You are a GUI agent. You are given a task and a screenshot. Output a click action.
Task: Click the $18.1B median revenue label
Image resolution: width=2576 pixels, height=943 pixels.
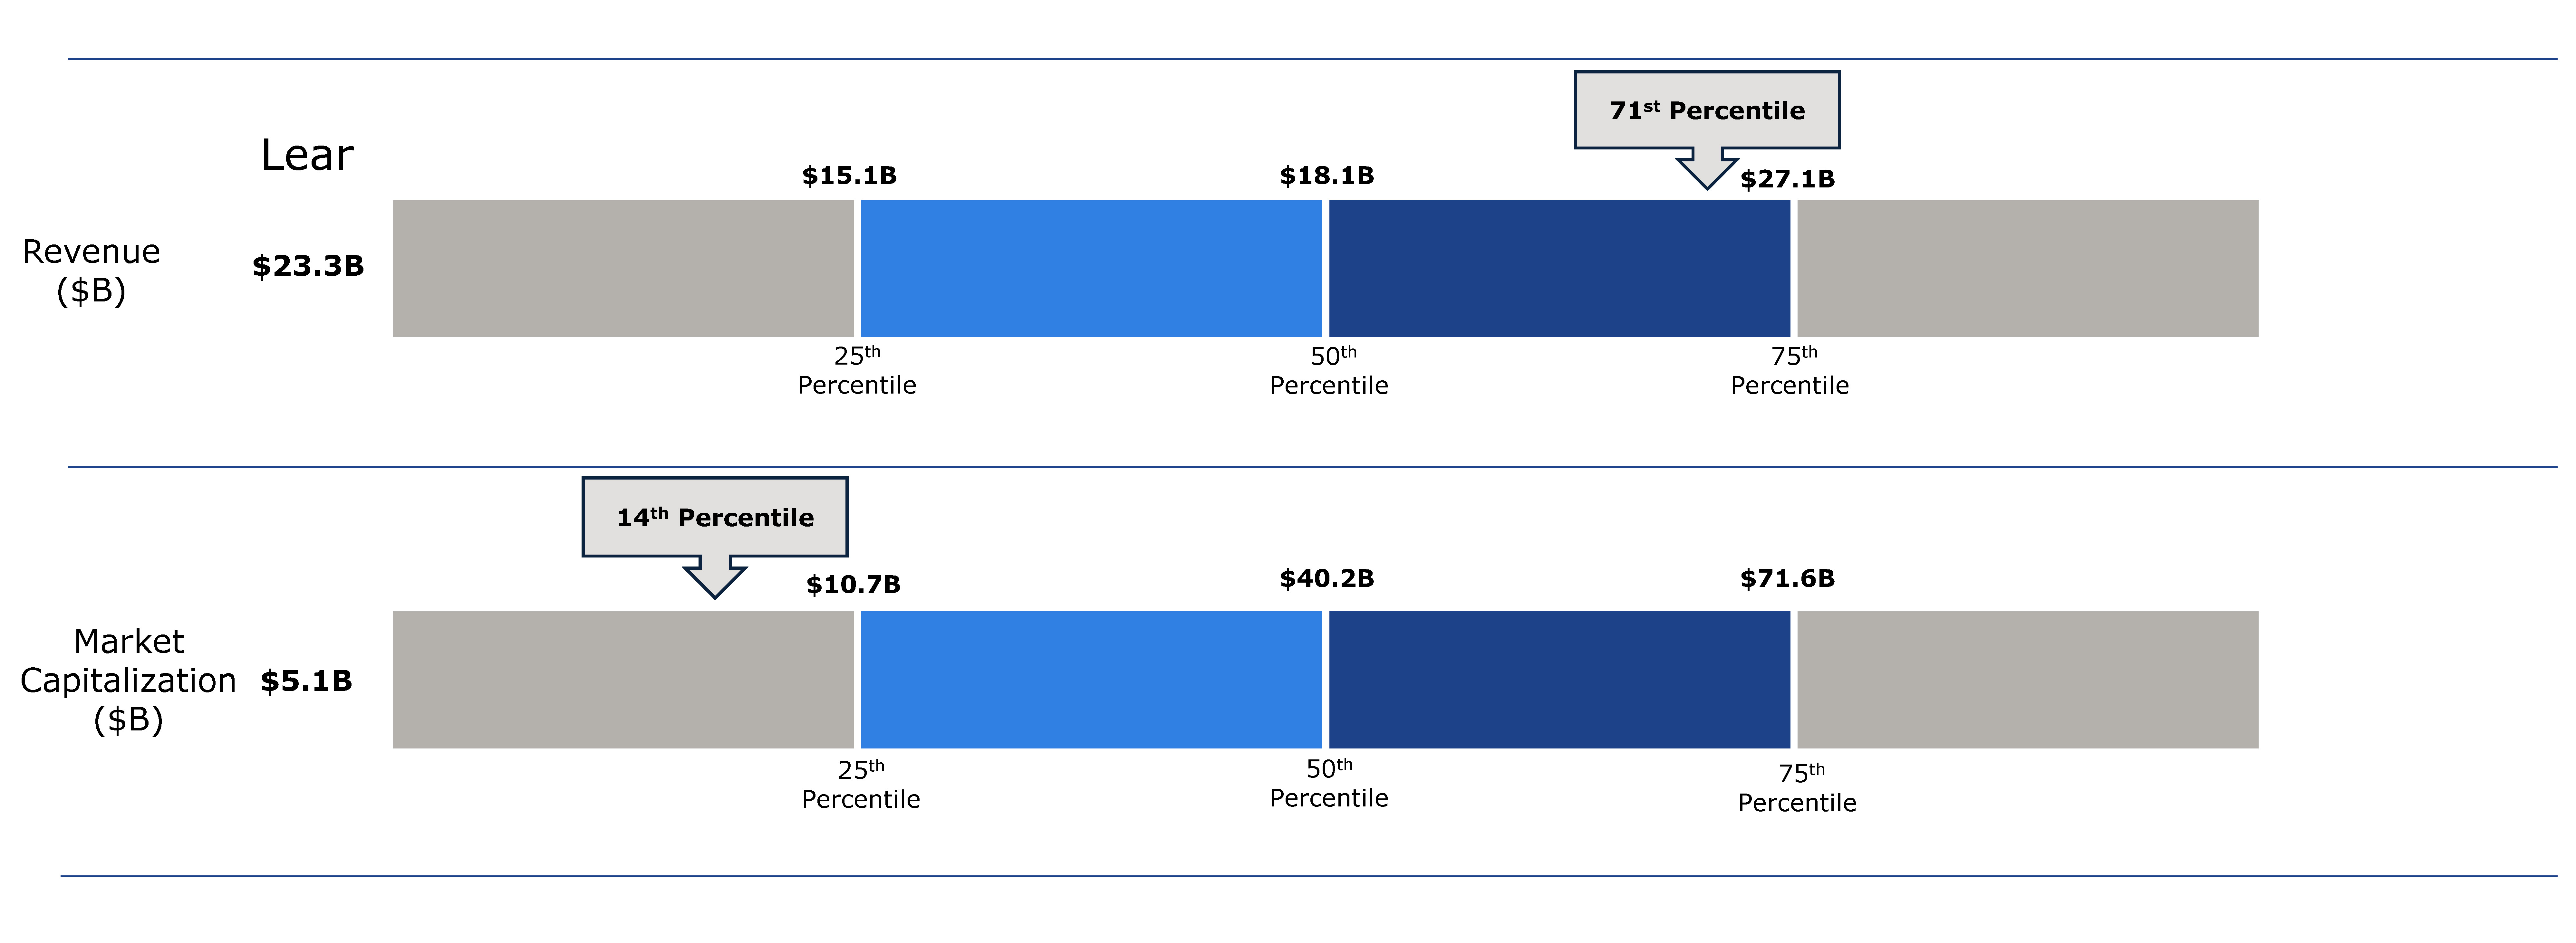tap(1327, 176)
